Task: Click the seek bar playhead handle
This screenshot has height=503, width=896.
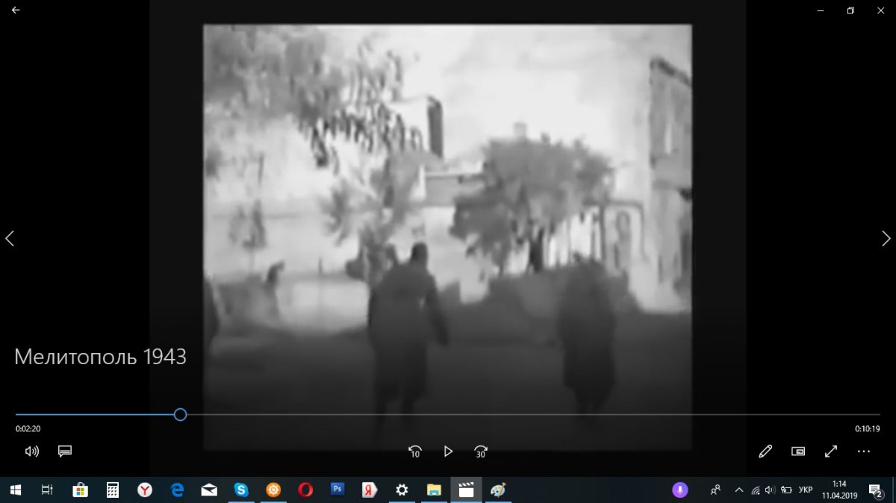Action: coord(180,414)
